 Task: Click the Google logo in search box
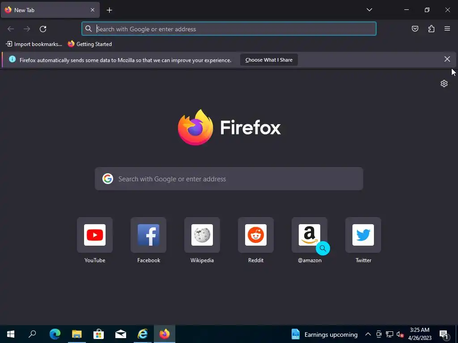(108, 179)
